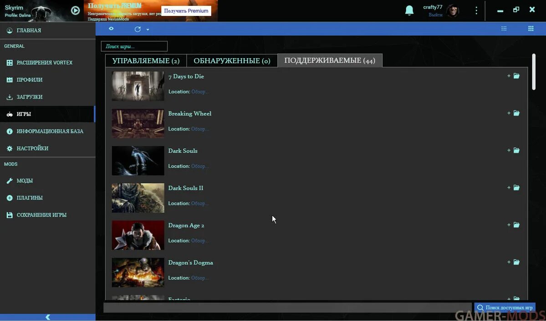This screenshot has height=321, width=546.
Task: Open folder icon for Dragon's Dogma
Action: click(x=516, y=262)
